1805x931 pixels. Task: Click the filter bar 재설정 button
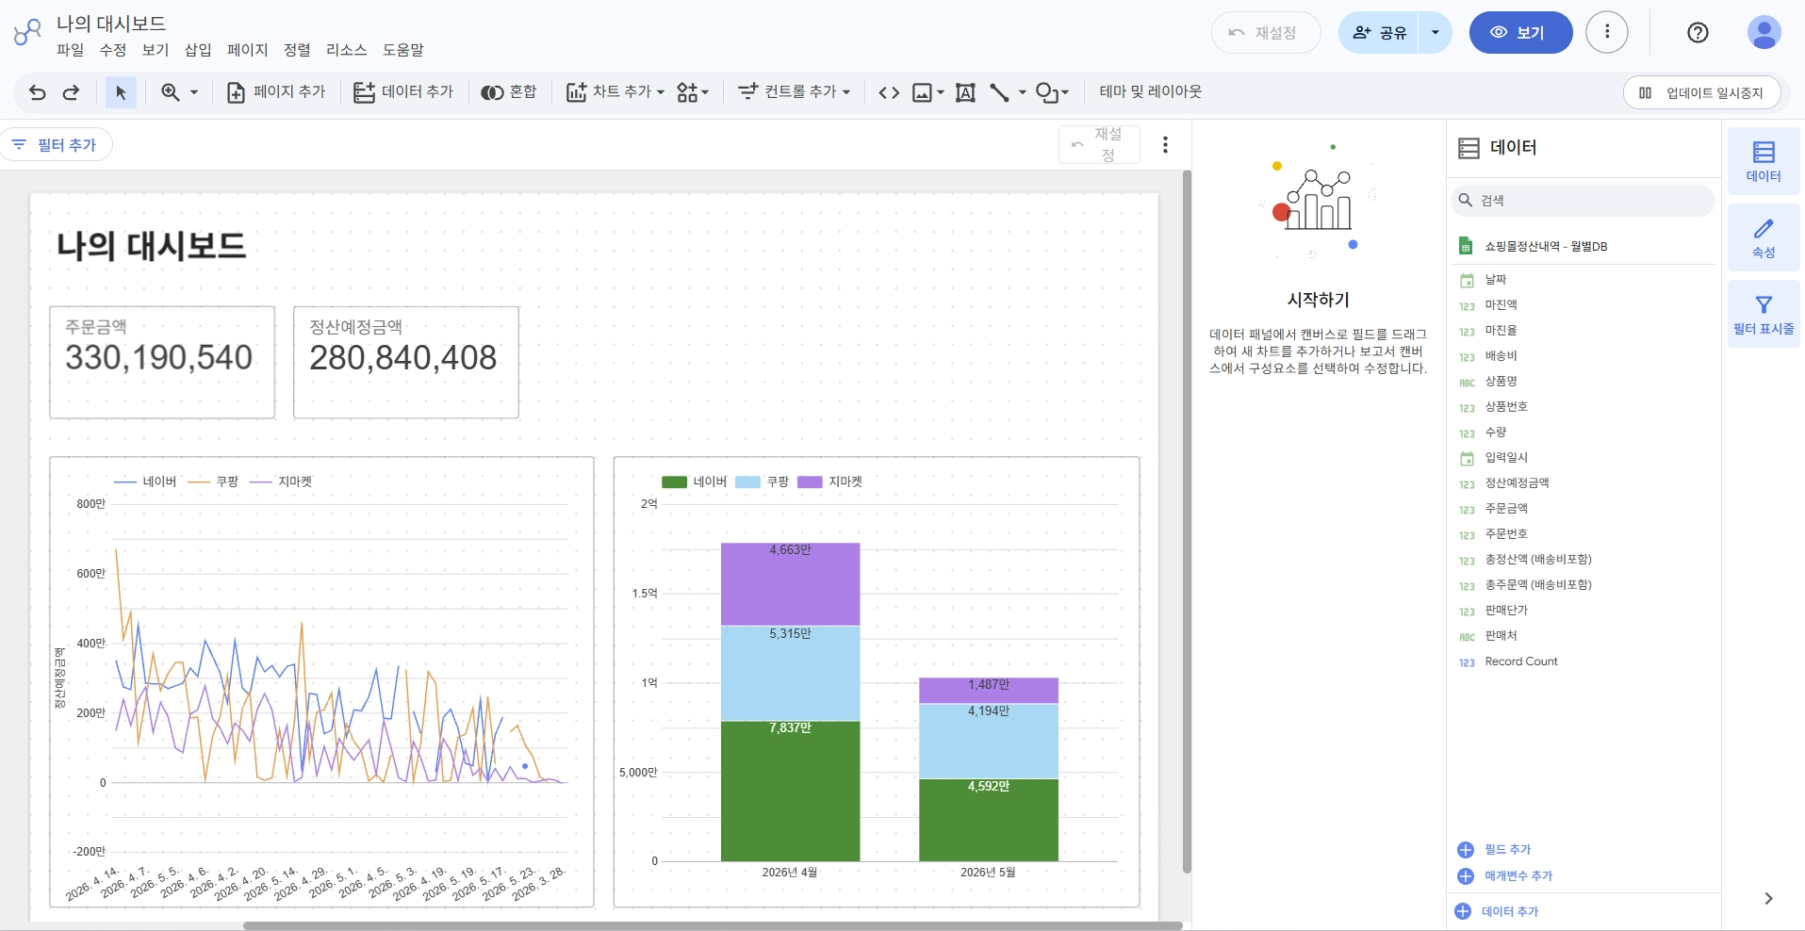pyautogui.click(x=1099, y=145)
